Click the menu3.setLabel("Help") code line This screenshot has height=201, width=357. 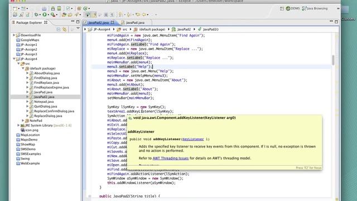click(130, 67)
